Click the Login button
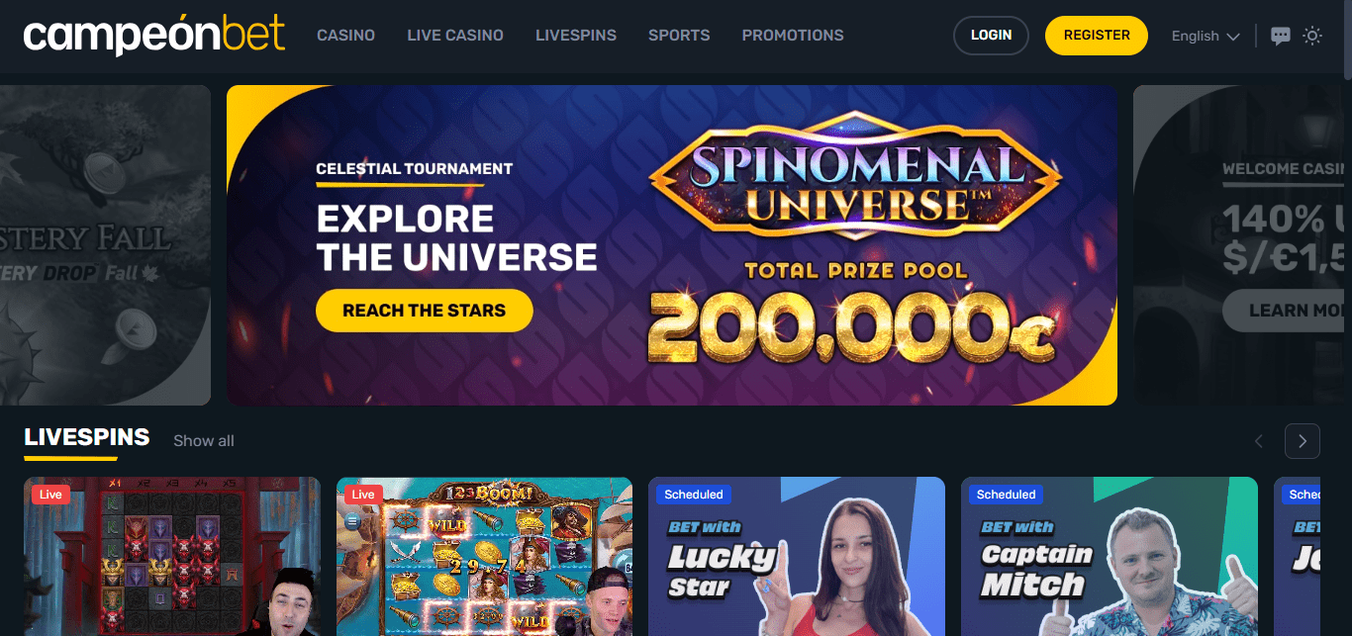The width and height of the screenshot is (1352, 636). (991, 35)
